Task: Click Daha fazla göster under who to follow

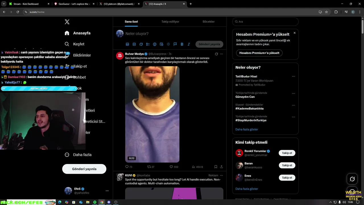Action: coord(247,189)
